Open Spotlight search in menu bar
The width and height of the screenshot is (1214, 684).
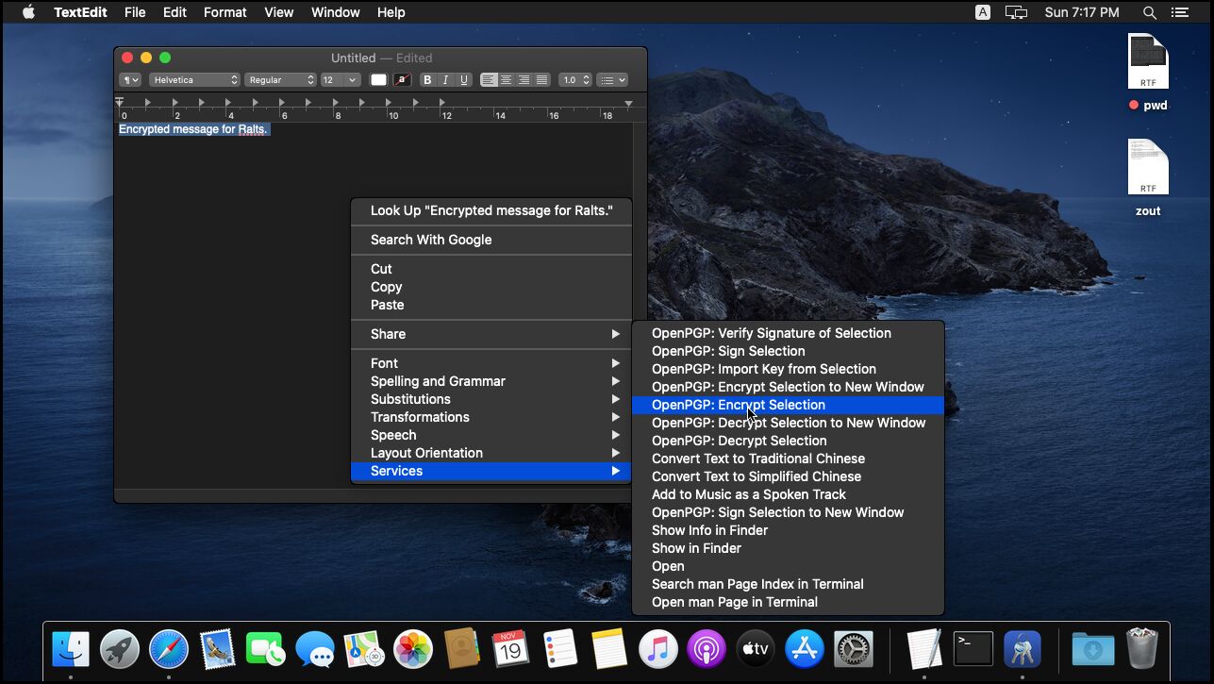[1149, 12]
